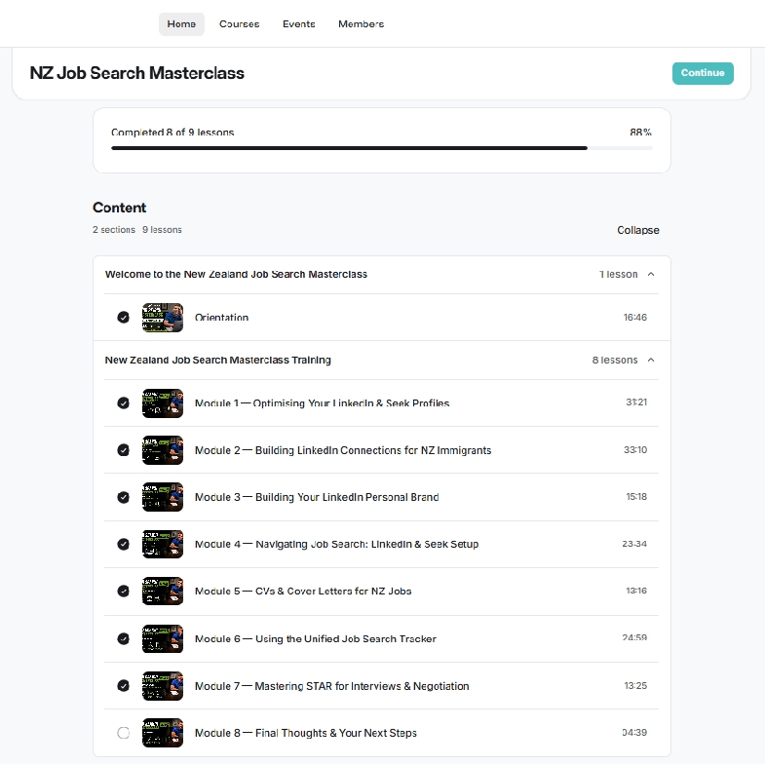Image resolution: width=765 pixels, height=765 pixels.
Task: Switch to the Events tab
Action: (298, 24)
